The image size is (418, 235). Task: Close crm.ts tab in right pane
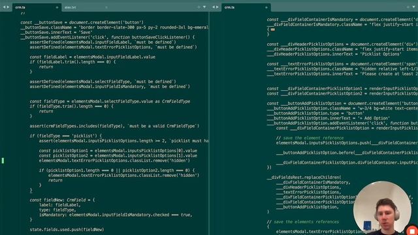tap(266, 7)
